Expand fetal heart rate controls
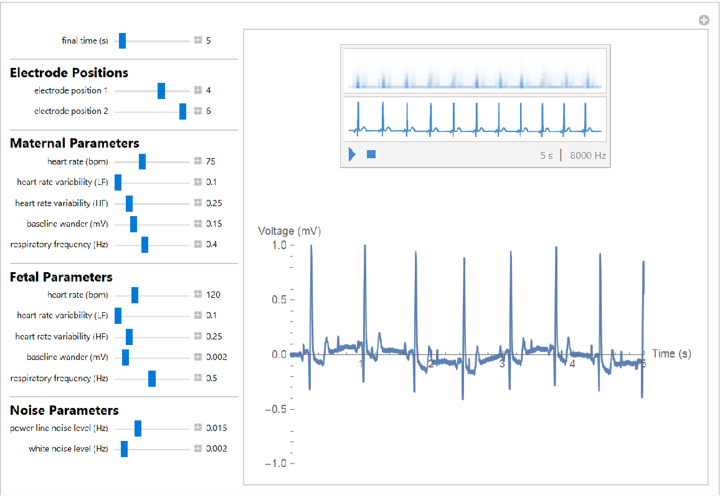 (x=198, y=295)
